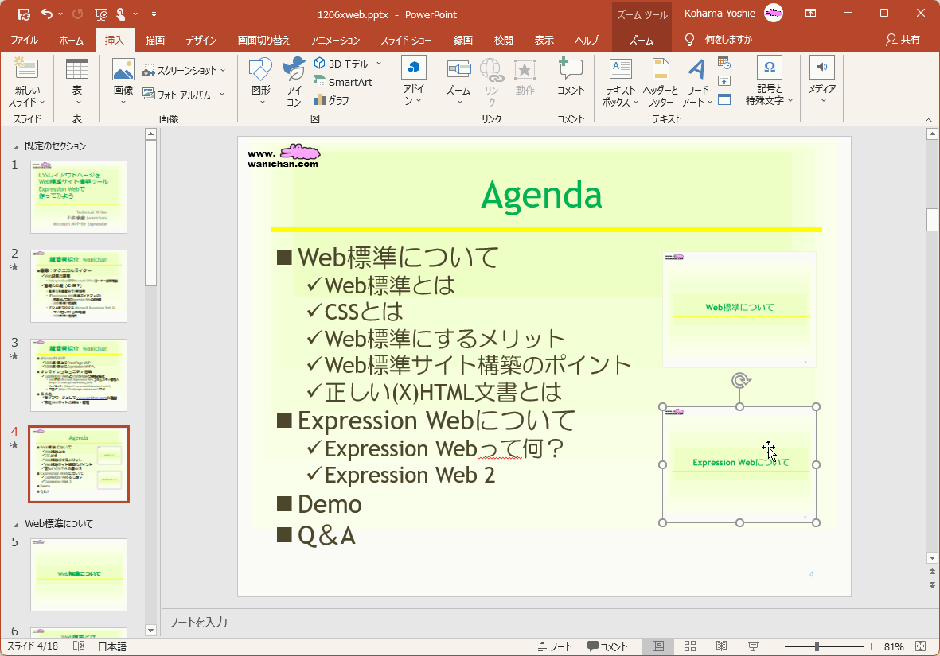The height and width of the screenshot is (656, 940).
Task: Switch to the アニメーション tab
Action: coord(336,40)
